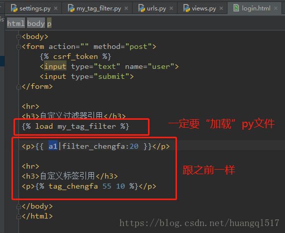Click the Python file icon on my_tag_filter.py tab
Screen dimensions: 285x233
point(71,8)
